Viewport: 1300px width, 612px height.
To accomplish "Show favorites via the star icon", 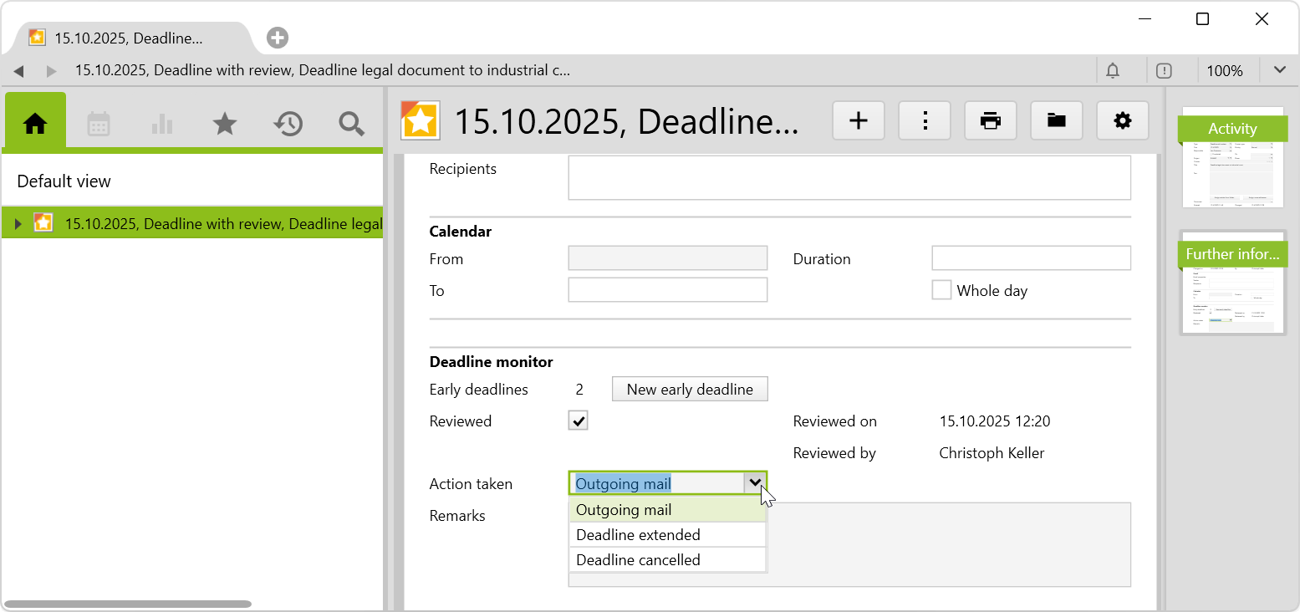I will (225, 124).
